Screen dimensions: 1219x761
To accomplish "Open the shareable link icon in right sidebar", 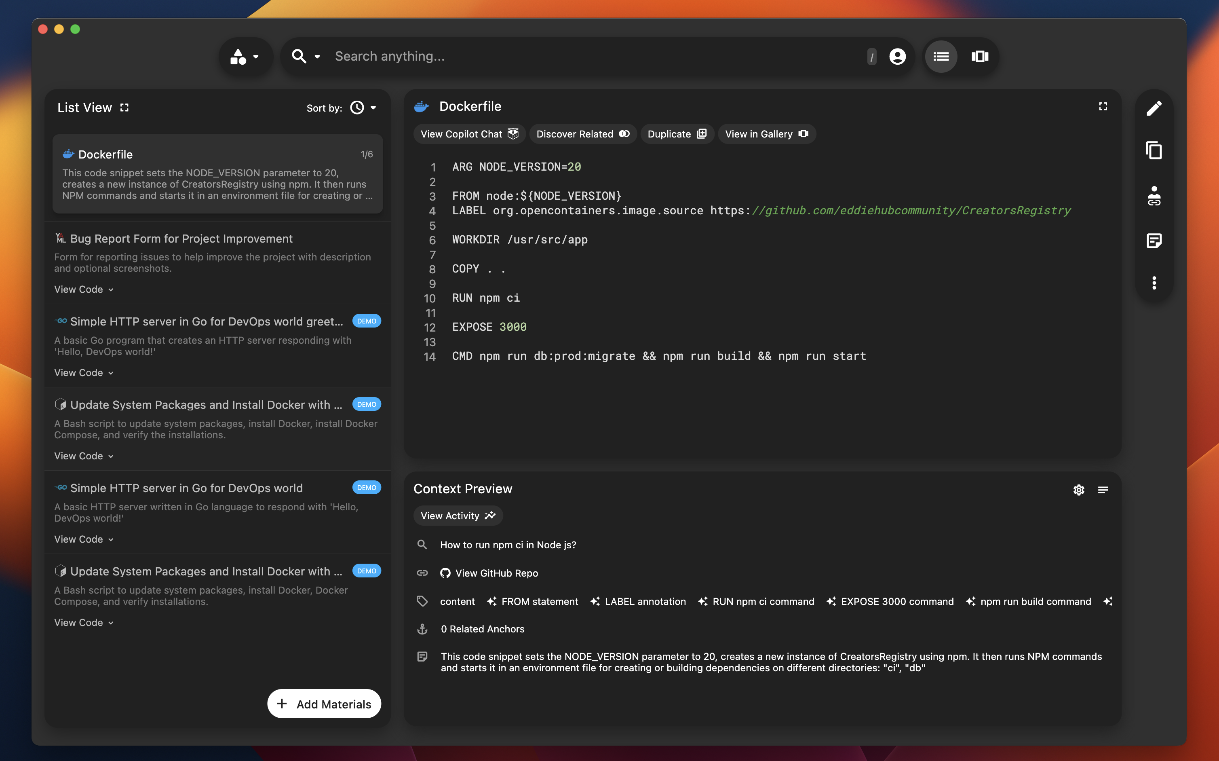I will (1154, 196).
